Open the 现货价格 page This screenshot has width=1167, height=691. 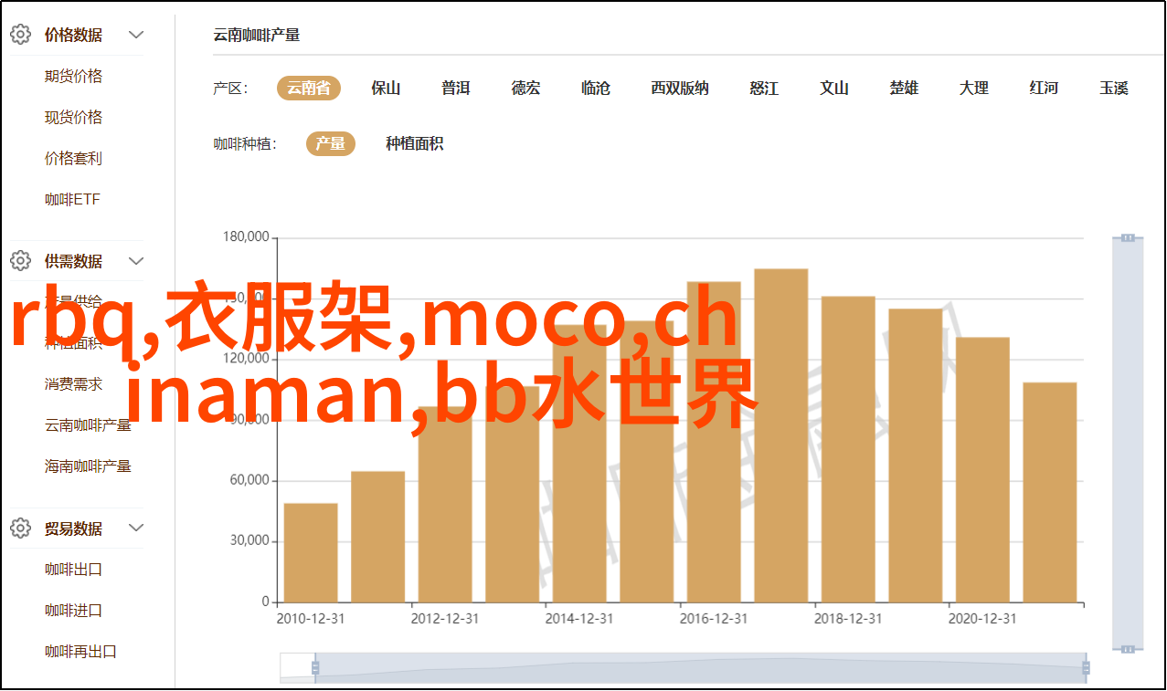click(x=73, y=118)
